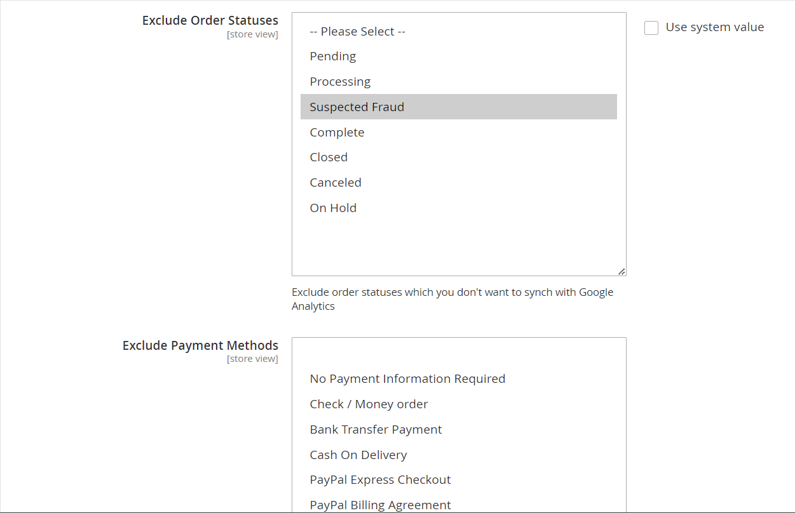Click the Exclude Order Statuses label
This screenshot has width=795, height=513.
point(210,20)
